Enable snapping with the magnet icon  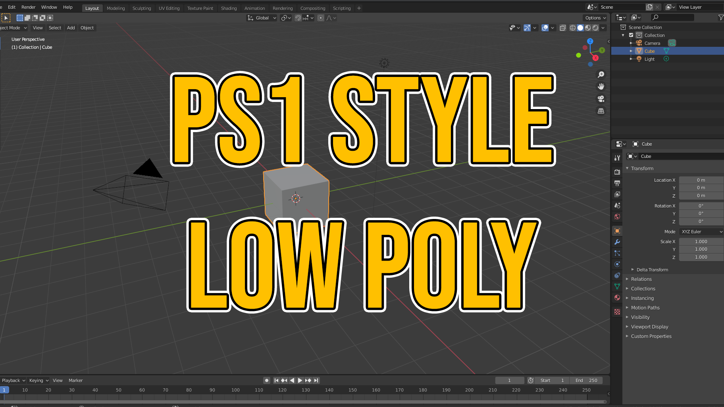pos(298,17)
